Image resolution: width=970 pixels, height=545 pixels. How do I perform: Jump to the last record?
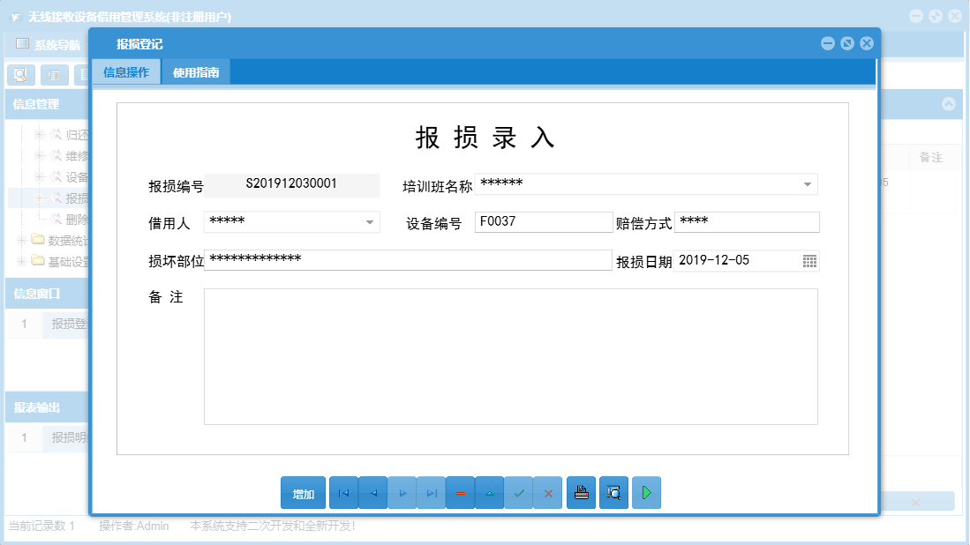[431, 492]
